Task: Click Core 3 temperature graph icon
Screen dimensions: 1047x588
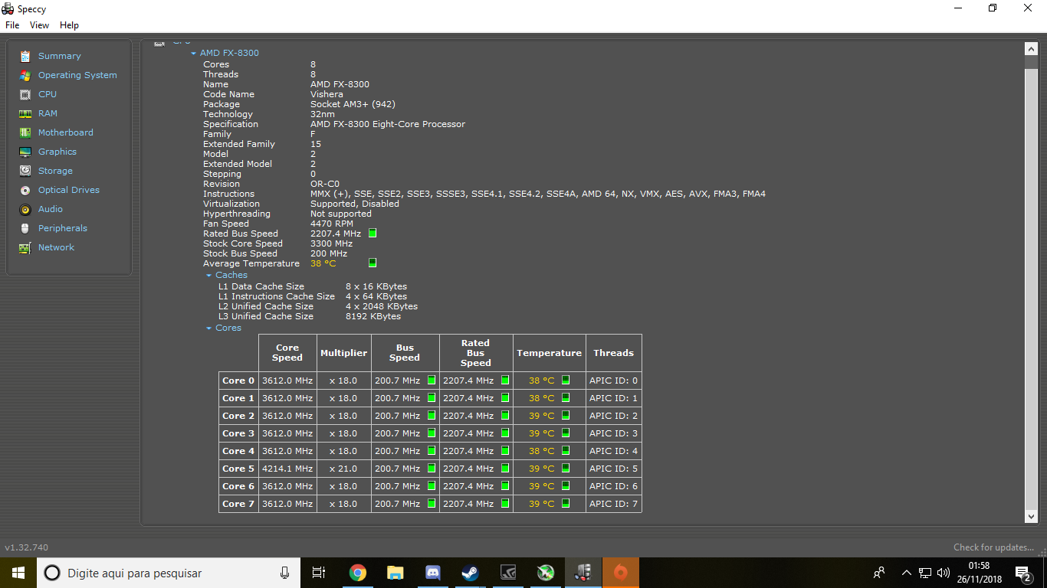Action: 566,433
